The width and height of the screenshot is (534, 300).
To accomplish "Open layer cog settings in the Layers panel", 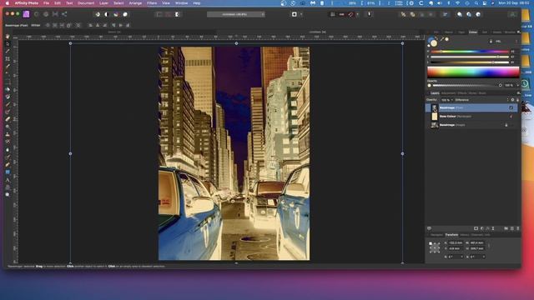I will coord(512,100).
